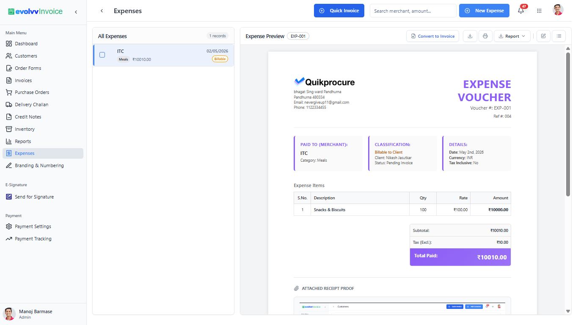The image size is (578, 325).
Task: Create a New Expense
Action: pos(484,11)
